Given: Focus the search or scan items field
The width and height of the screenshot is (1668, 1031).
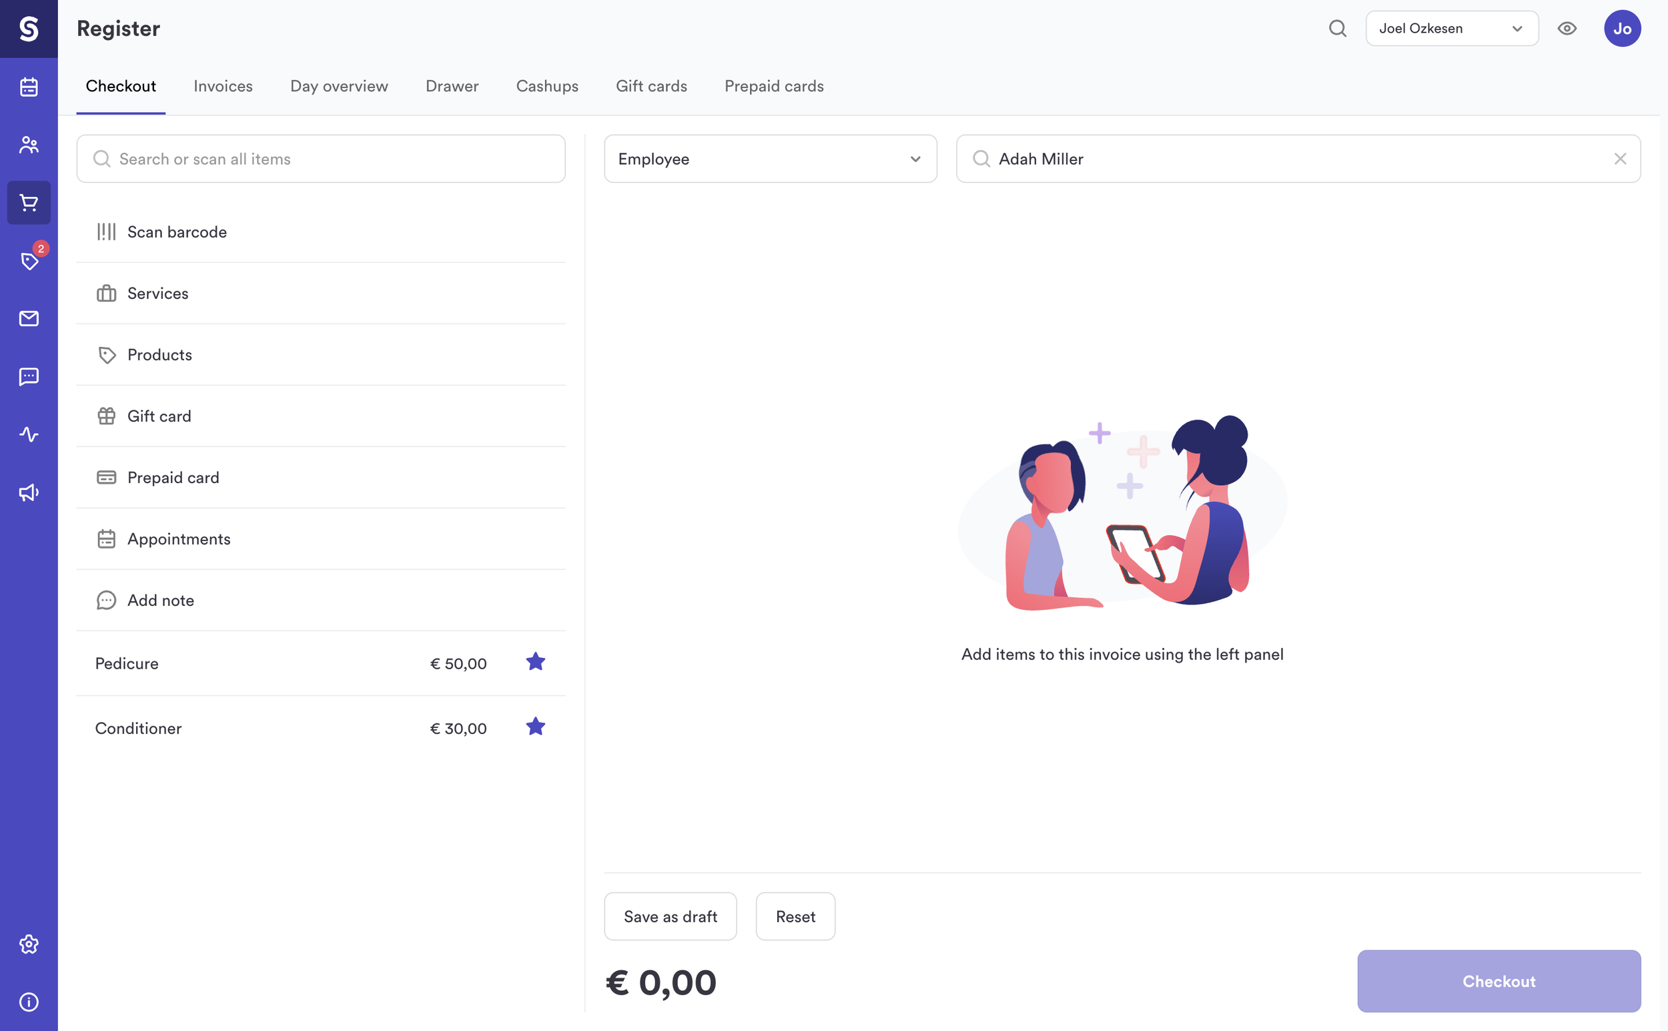Looking at the screenshot, I should click(x=320, y=159).
